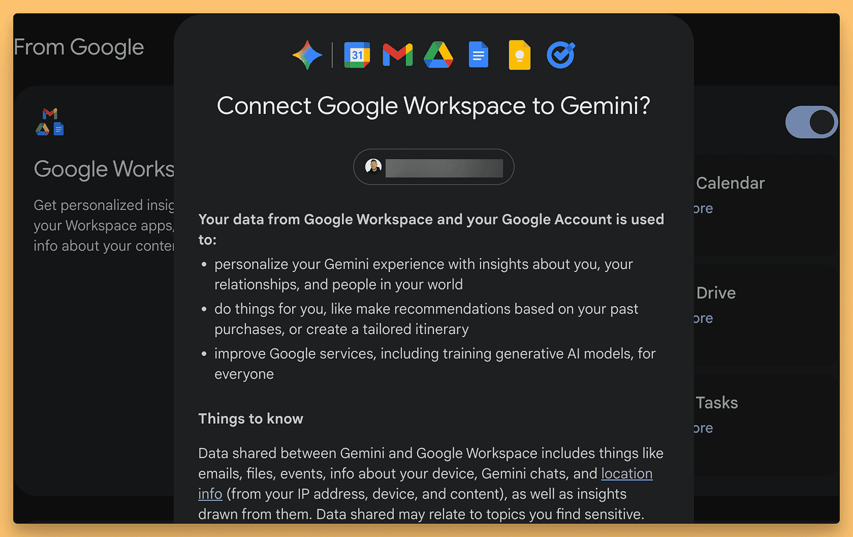The height and width of the screenshot is (537, 853).
Task: Click the bullet about recommendations from past purchases
Action: [426, 319]
